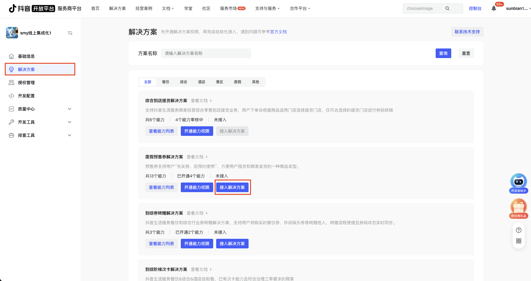Open the 文档 dropdown in top navigation
The image size is (531, 281).
point(168,8)
